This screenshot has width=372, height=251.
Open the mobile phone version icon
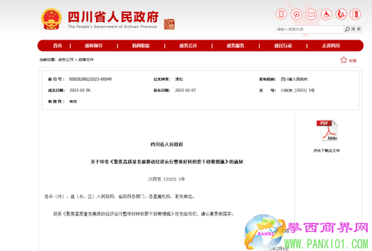(281, 14)
